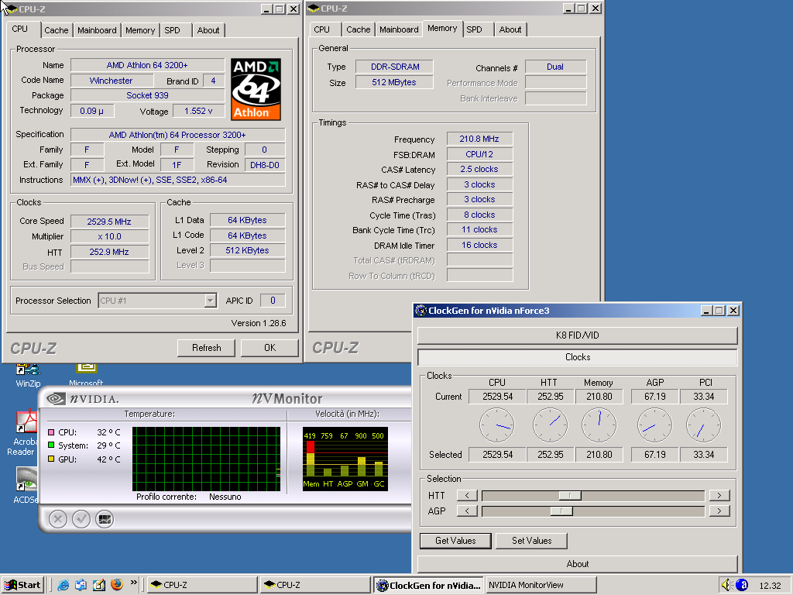Open the ACDSee desktop shortcut

click(26, 486)
